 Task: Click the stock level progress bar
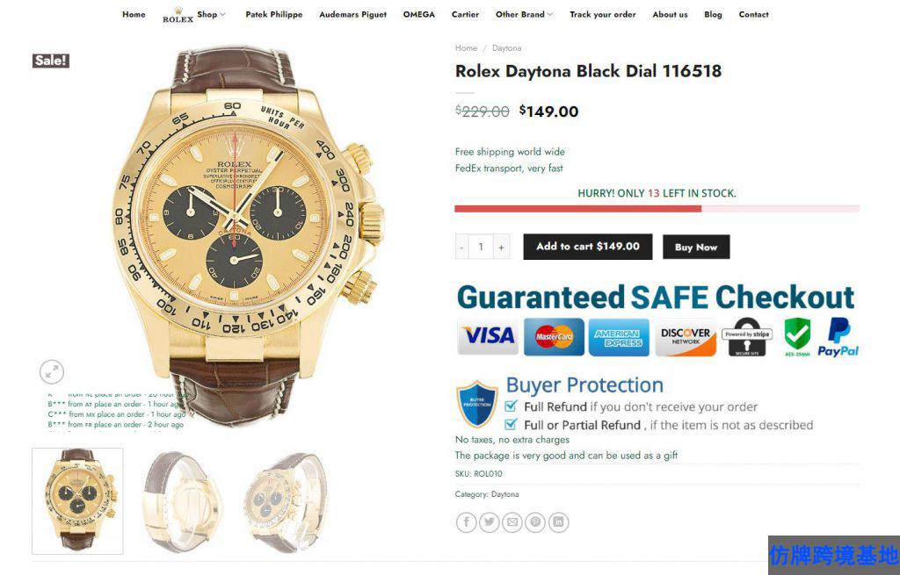pos(657,209)
